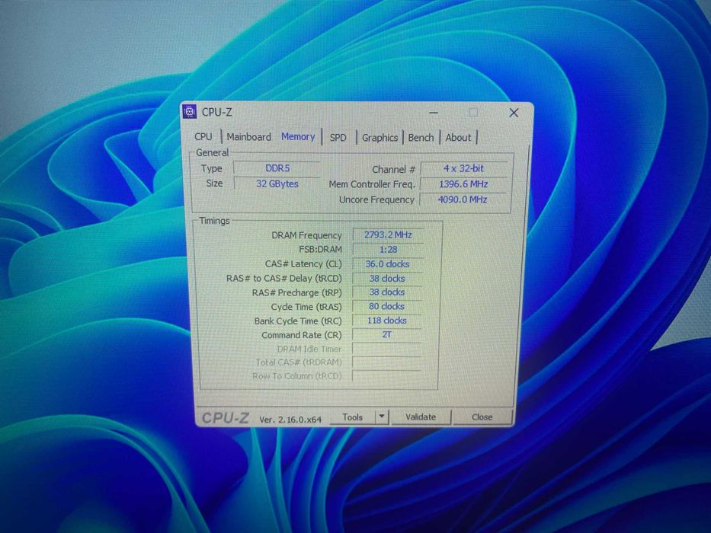Viewport: 711px width, 533px height.
Task: Open the Mainboard tab
Action: pyautogui.click(x=248, y=136)
